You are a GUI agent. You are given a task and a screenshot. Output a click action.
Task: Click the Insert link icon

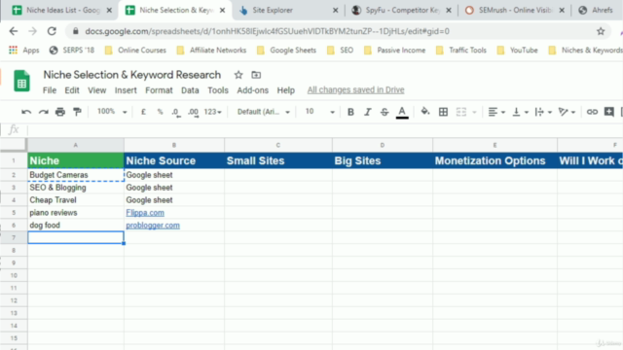[x=592, y=112]
